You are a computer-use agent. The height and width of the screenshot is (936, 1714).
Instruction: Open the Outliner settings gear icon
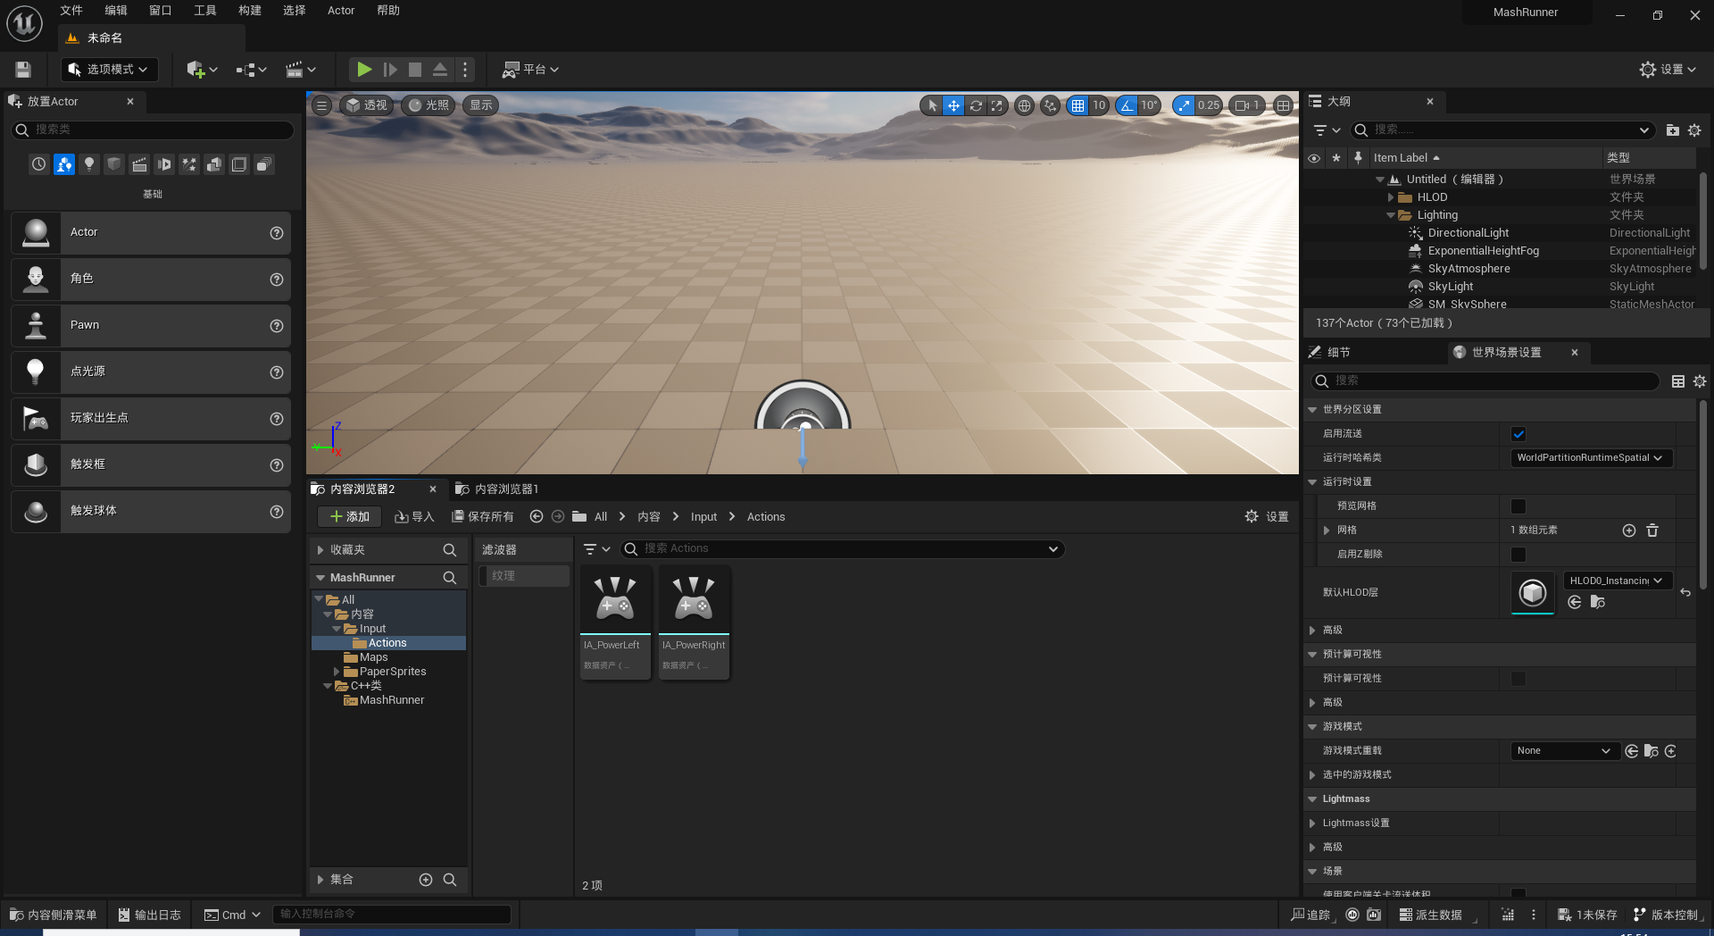pyautogui.click(x=1694, y=130)
